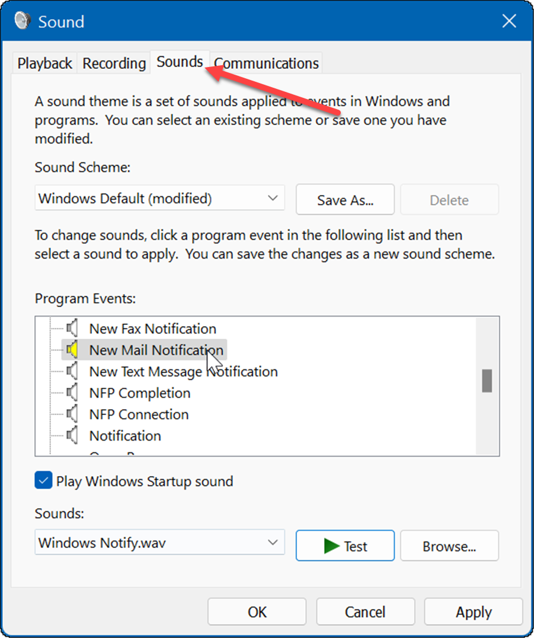534x638 pixels.
Task: Apply the sound settings changes
Action: tap(473, 611)
